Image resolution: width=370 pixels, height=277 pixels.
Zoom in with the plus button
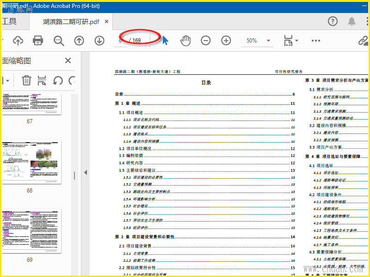pos(226,41)
